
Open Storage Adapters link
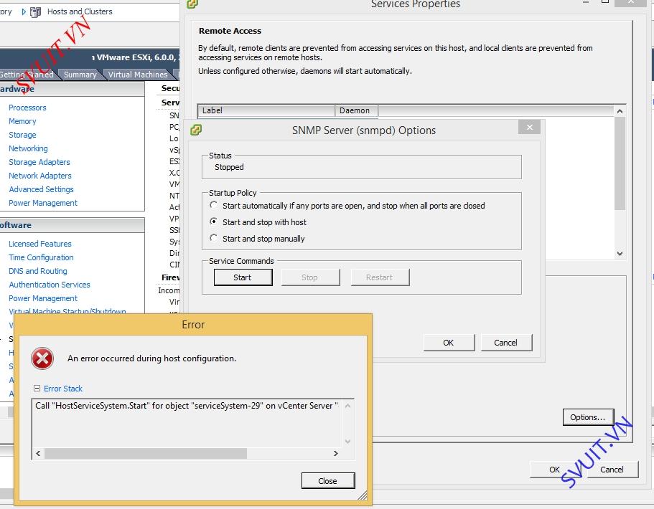tap(39, 162)
